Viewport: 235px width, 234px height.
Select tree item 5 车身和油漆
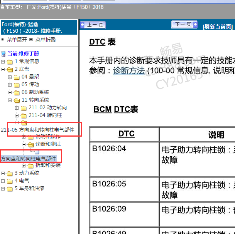point(29,189)
